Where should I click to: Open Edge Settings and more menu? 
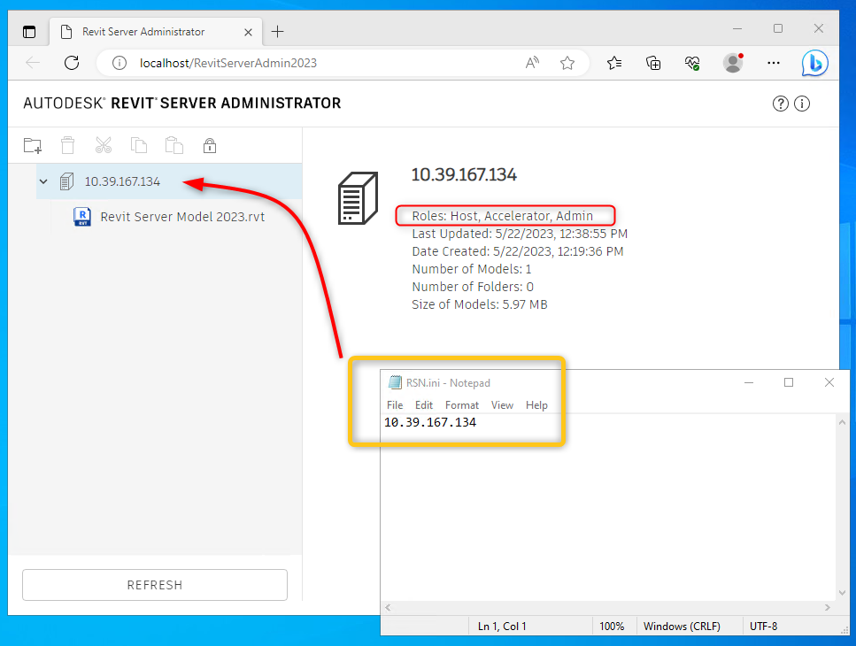pos(773,64)
